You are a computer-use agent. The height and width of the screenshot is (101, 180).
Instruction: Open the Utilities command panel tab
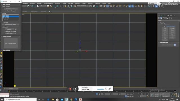click(x=174, y=15)
